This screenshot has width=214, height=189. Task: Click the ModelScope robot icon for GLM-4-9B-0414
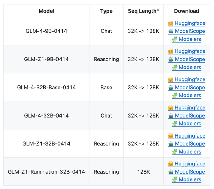coord(171,31)
